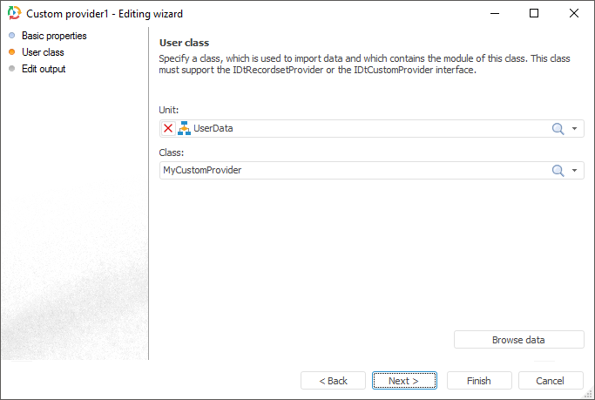Click the wizard app icon in title bar
The height and width of the screenshot is (400, 595).
point(14,14)
